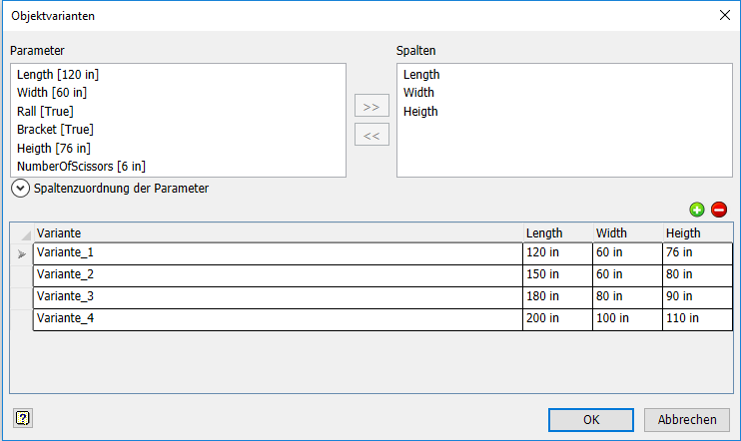Close the Objektvarianten dialog
The width and height of the screenshot is (741, 441).
coord(724,15)
